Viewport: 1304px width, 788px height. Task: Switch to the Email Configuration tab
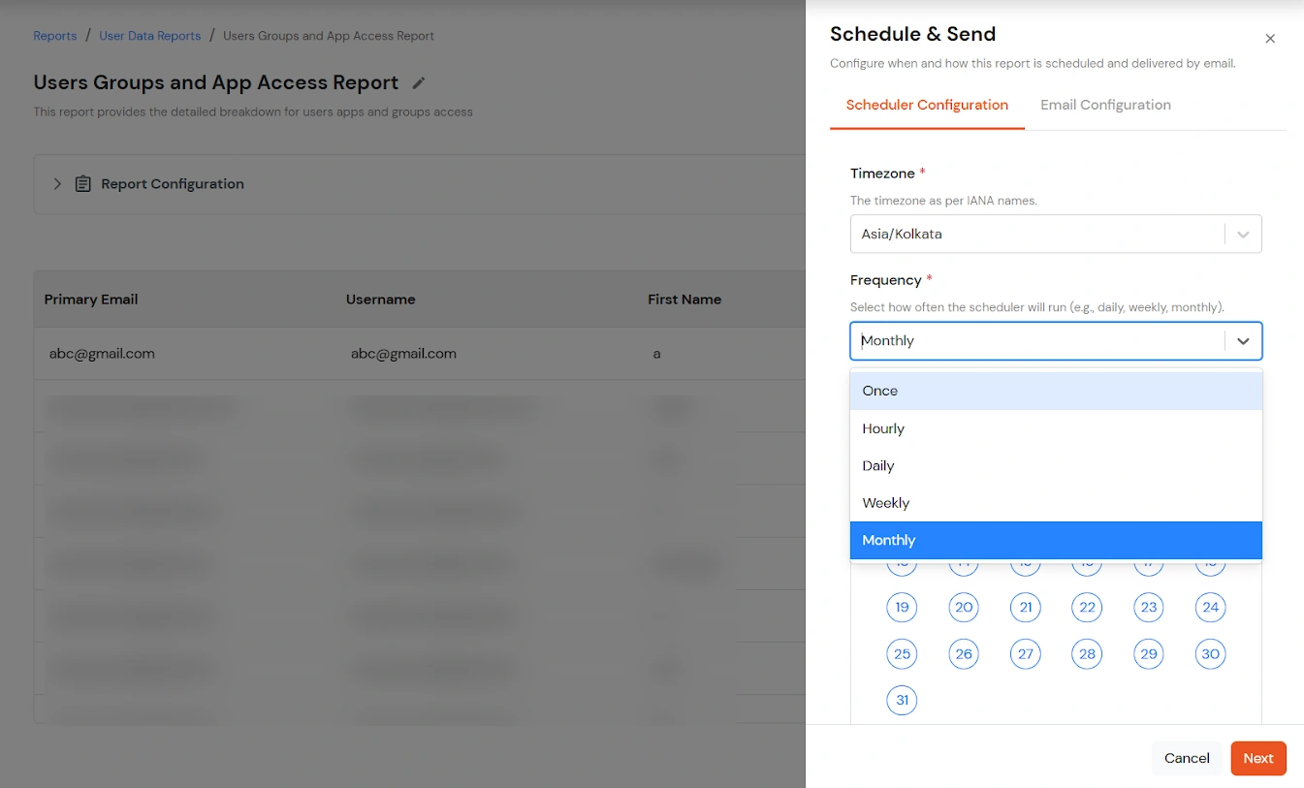(x=1105, y=105)
